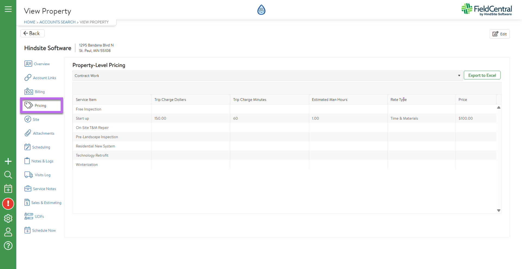This screenshot has height=269, width=522.
Task: Click the Back button
Action: click(x=32, y=33)
